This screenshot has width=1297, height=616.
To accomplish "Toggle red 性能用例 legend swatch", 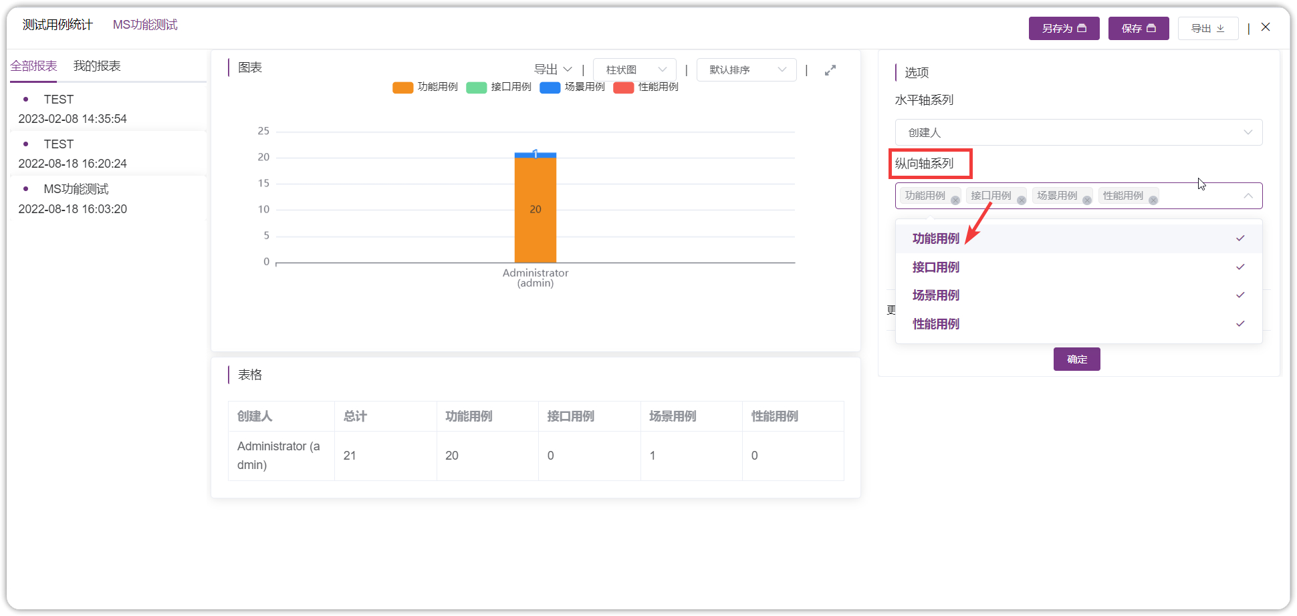I will click(623, 88).
